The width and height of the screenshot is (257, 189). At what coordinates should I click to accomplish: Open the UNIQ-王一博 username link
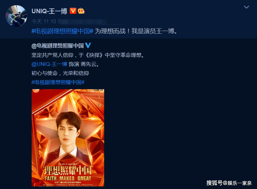(49, 11)
